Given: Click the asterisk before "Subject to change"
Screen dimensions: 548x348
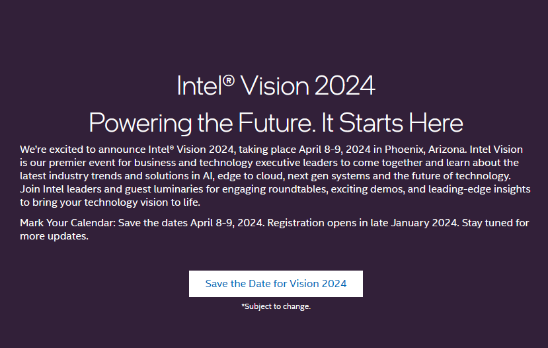Looking at the screenshot, I should coord(243,306).
